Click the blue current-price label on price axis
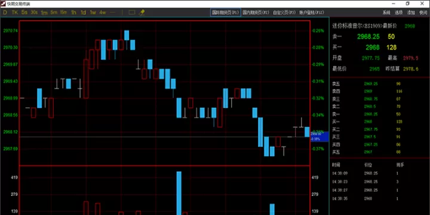 (x=320, y=137)
